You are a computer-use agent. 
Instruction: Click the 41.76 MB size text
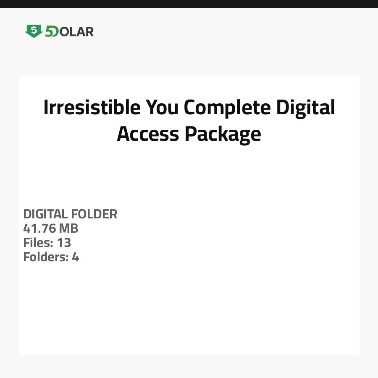click(51, 228)
